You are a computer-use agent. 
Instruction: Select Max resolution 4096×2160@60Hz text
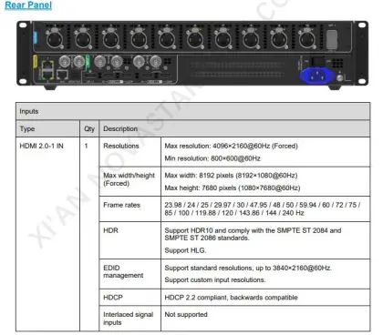tap(231, 146)
